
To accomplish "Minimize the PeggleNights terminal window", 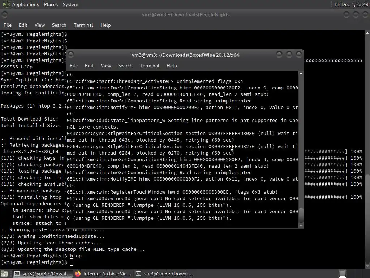I will (347, 14).
